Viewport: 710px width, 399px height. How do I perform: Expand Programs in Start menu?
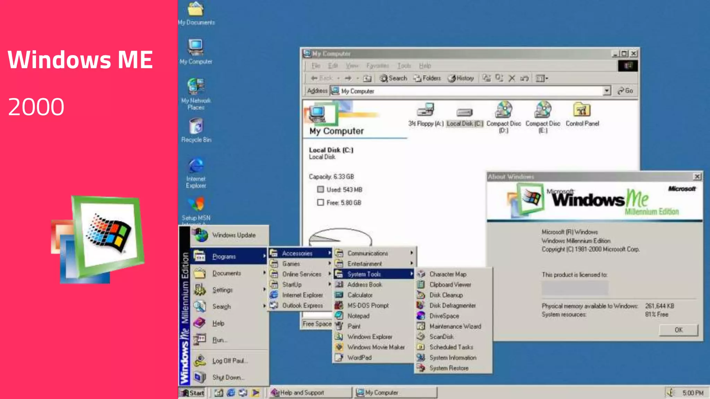click(x=229, y=256)
